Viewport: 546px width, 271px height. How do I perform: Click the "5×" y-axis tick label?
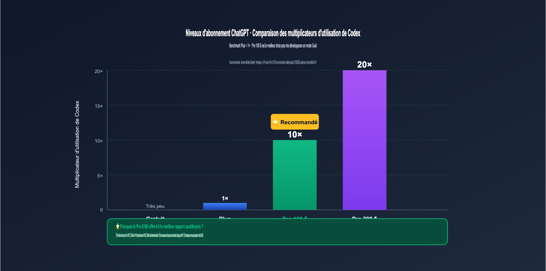100,176
